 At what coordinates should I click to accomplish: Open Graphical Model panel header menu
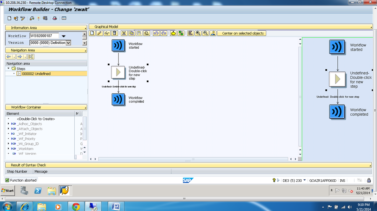[371, 28]
